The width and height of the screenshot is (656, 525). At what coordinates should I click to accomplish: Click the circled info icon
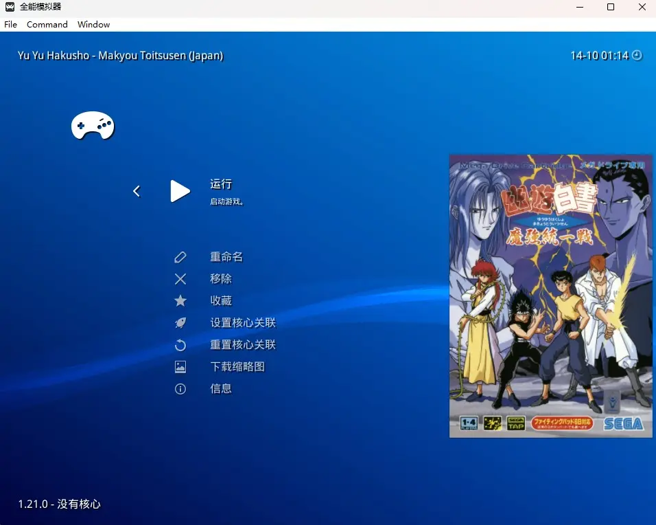tap(180, 389)
